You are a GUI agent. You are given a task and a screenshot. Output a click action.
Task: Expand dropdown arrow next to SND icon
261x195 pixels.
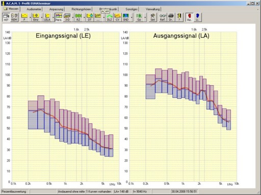pos(132,17)
